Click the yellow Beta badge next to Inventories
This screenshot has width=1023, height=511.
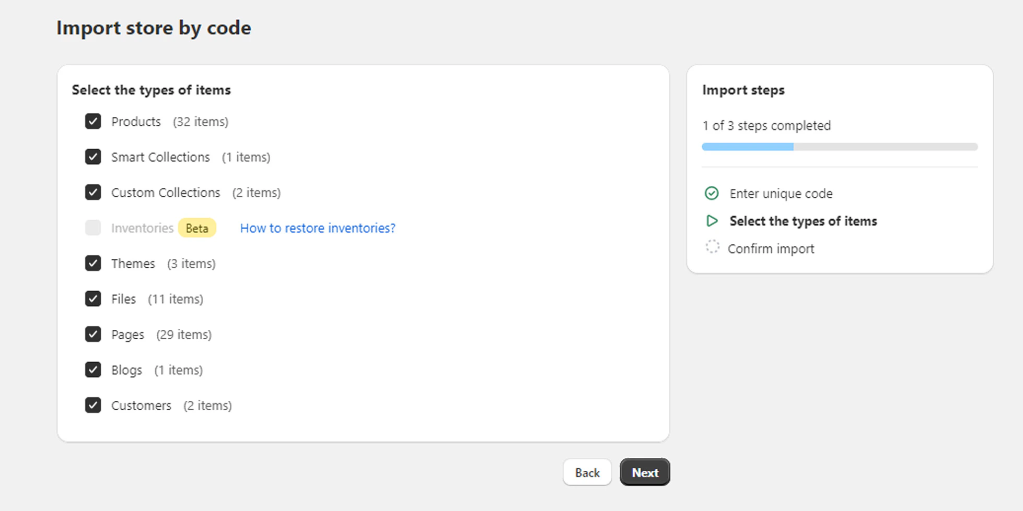coord(197,228)
